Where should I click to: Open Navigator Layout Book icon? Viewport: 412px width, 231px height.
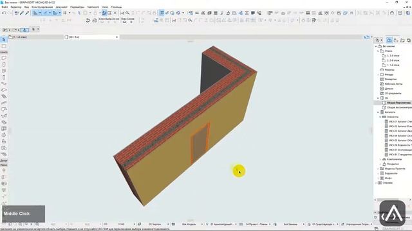click(402, 40)
